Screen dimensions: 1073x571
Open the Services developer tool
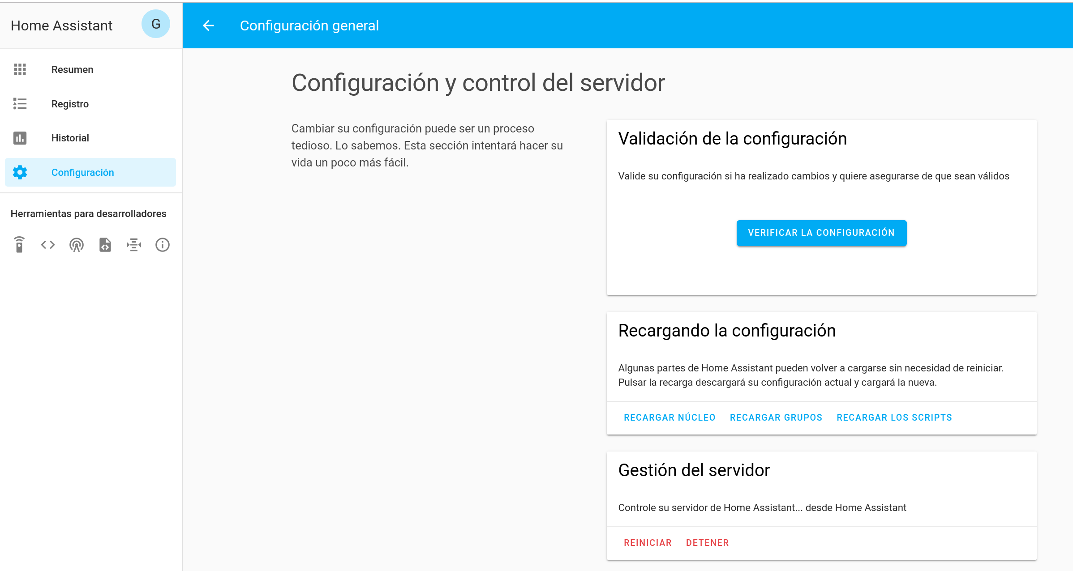[20, 245]
